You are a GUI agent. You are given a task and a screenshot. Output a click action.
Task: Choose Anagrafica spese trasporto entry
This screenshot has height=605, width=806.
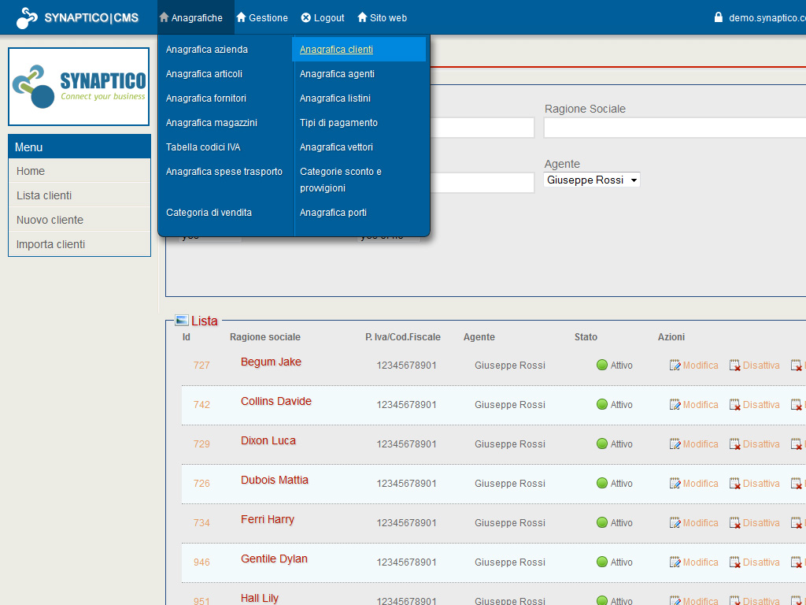(x=224, y=171)
